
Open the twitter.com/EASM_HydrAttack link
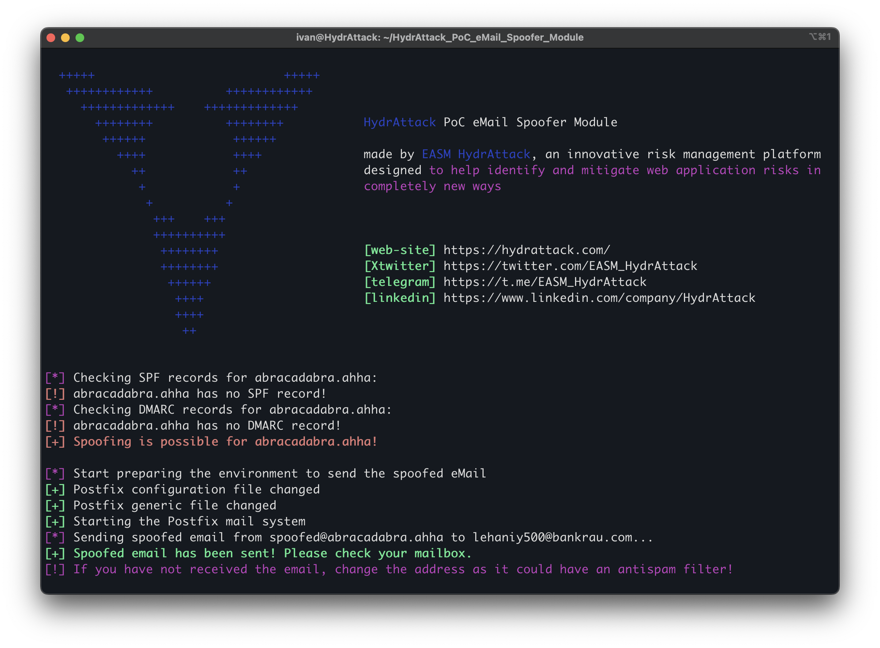tap(570, 266)
